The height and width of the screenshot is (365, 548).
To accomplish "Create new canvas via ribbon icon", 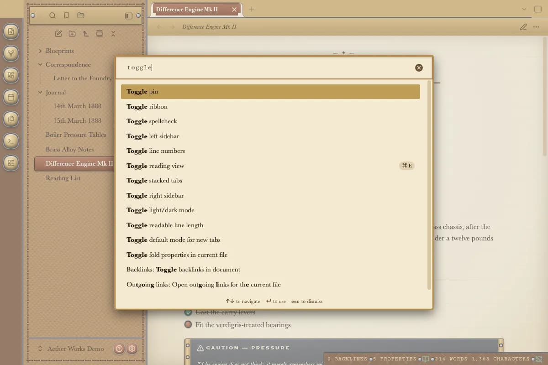I will (x=11, y=75).
